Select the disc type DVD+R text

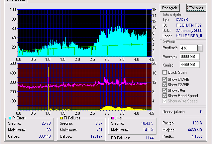point(182,20)
